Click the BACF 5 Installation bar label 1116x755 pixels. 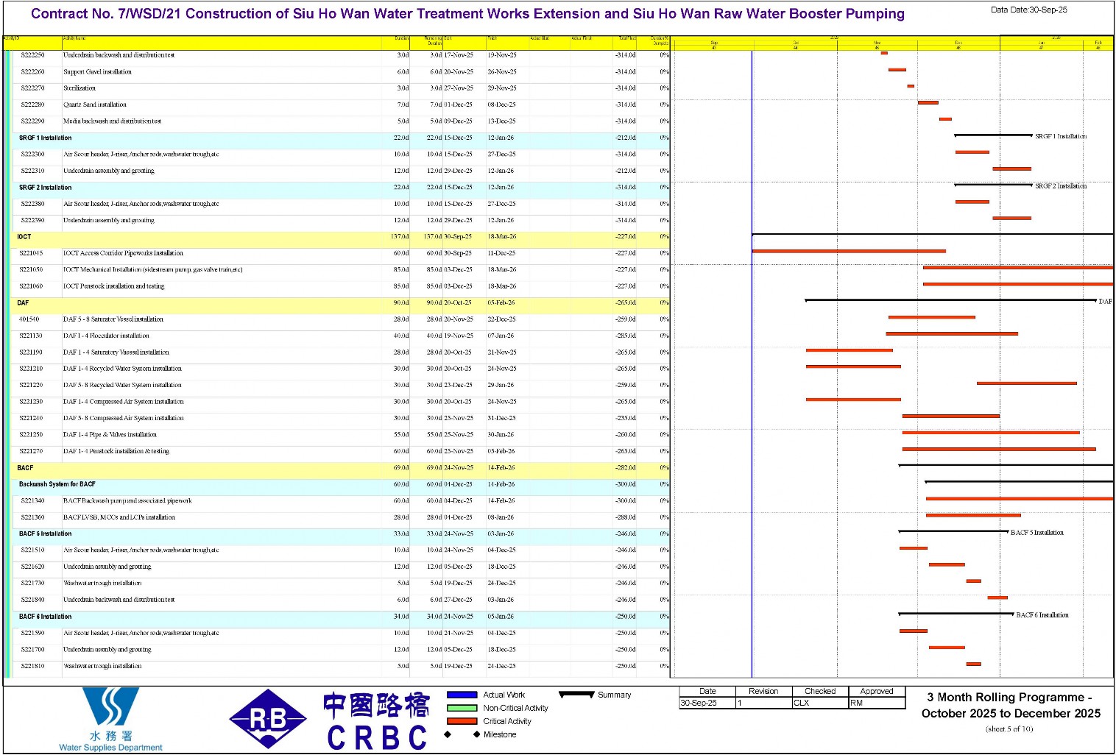click(x=1036, y=533)
